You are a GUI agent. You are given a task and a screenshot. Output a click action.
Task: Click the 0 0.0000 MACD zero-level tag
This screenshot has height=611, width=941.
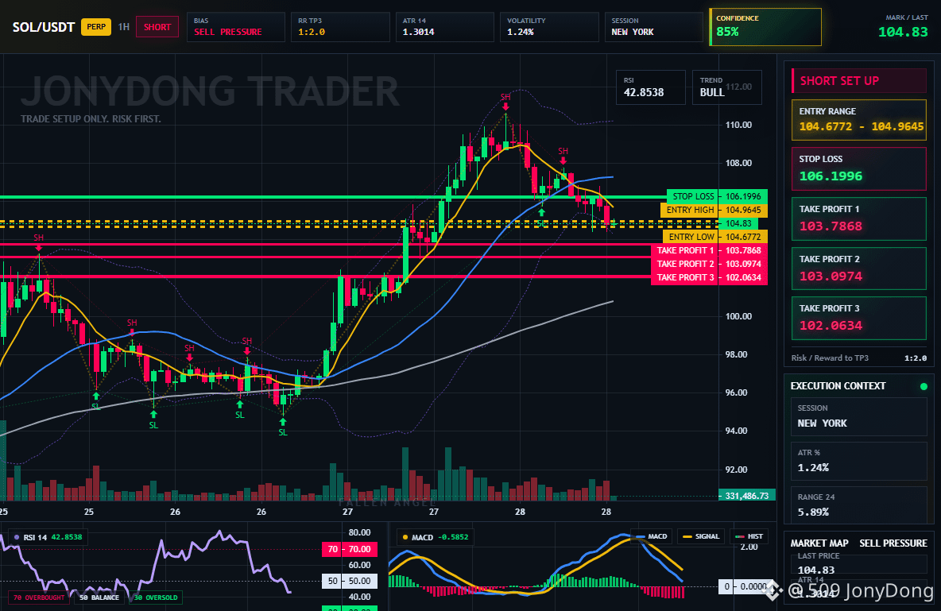point(744,586)
